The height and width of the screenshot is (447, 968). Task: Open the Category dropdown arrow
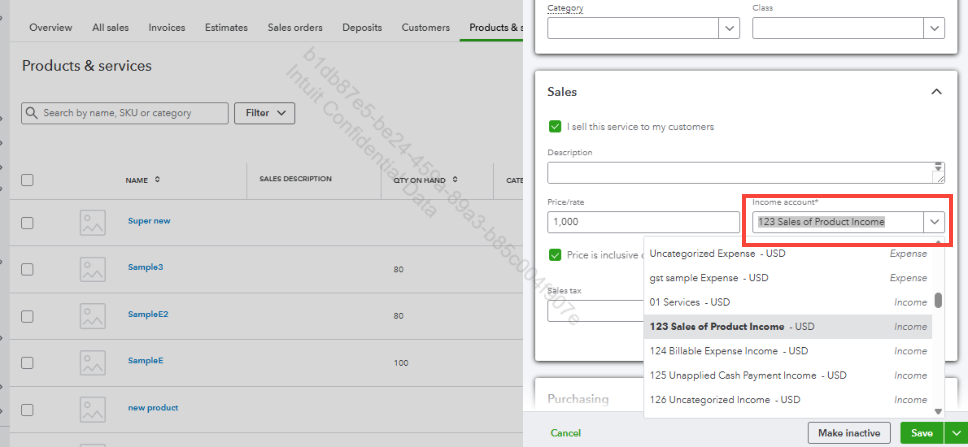tap(729, 28)
